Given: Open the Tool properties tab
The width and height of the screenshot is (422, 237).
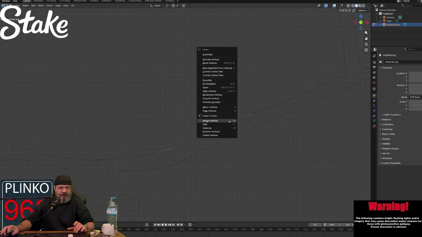Looking at the screenshot, I should click(x=374, y=56).
